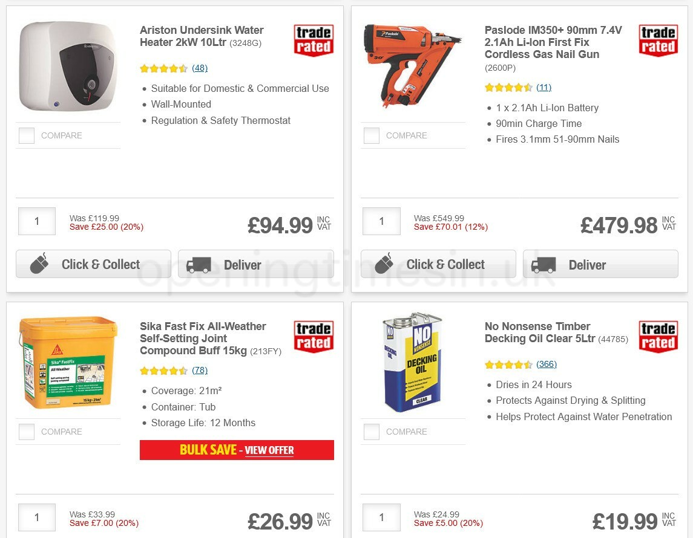Click the Trade Rated badge beside Ariston water heater
Image resolution: width=693 pixels, height=538 pixels.
click(314, 40)
